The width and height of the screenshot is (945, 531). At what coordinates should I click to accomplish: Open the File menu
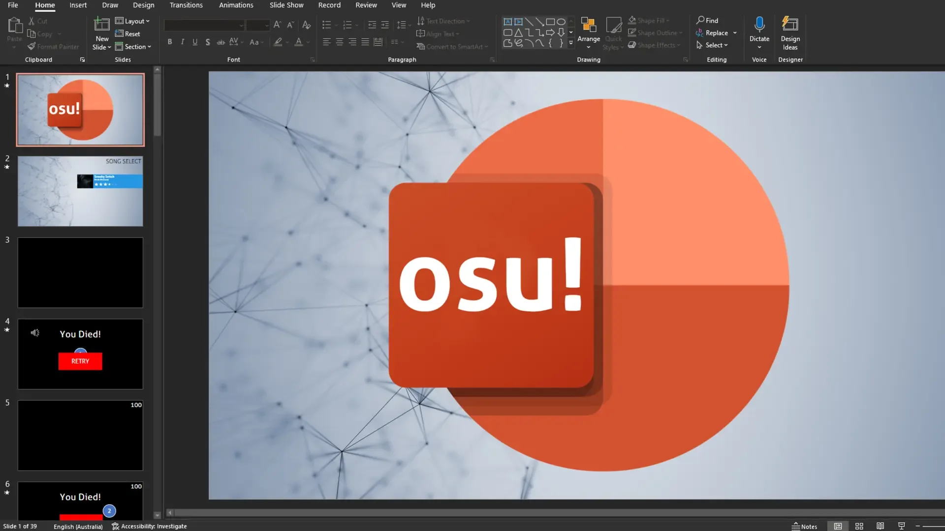point(13,5)
